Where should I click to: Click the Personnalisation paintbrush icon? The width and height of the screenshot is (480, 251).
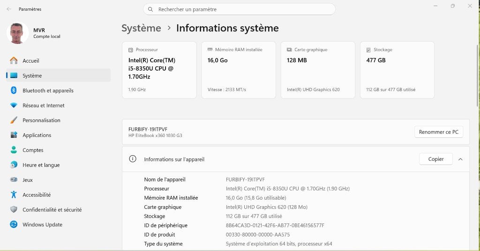pyautogui.click(x=14, y=120)
